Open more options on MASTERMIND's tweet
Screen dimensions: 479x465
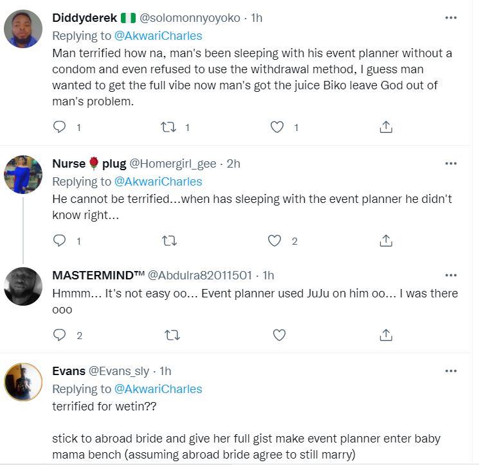pos(451,276)
